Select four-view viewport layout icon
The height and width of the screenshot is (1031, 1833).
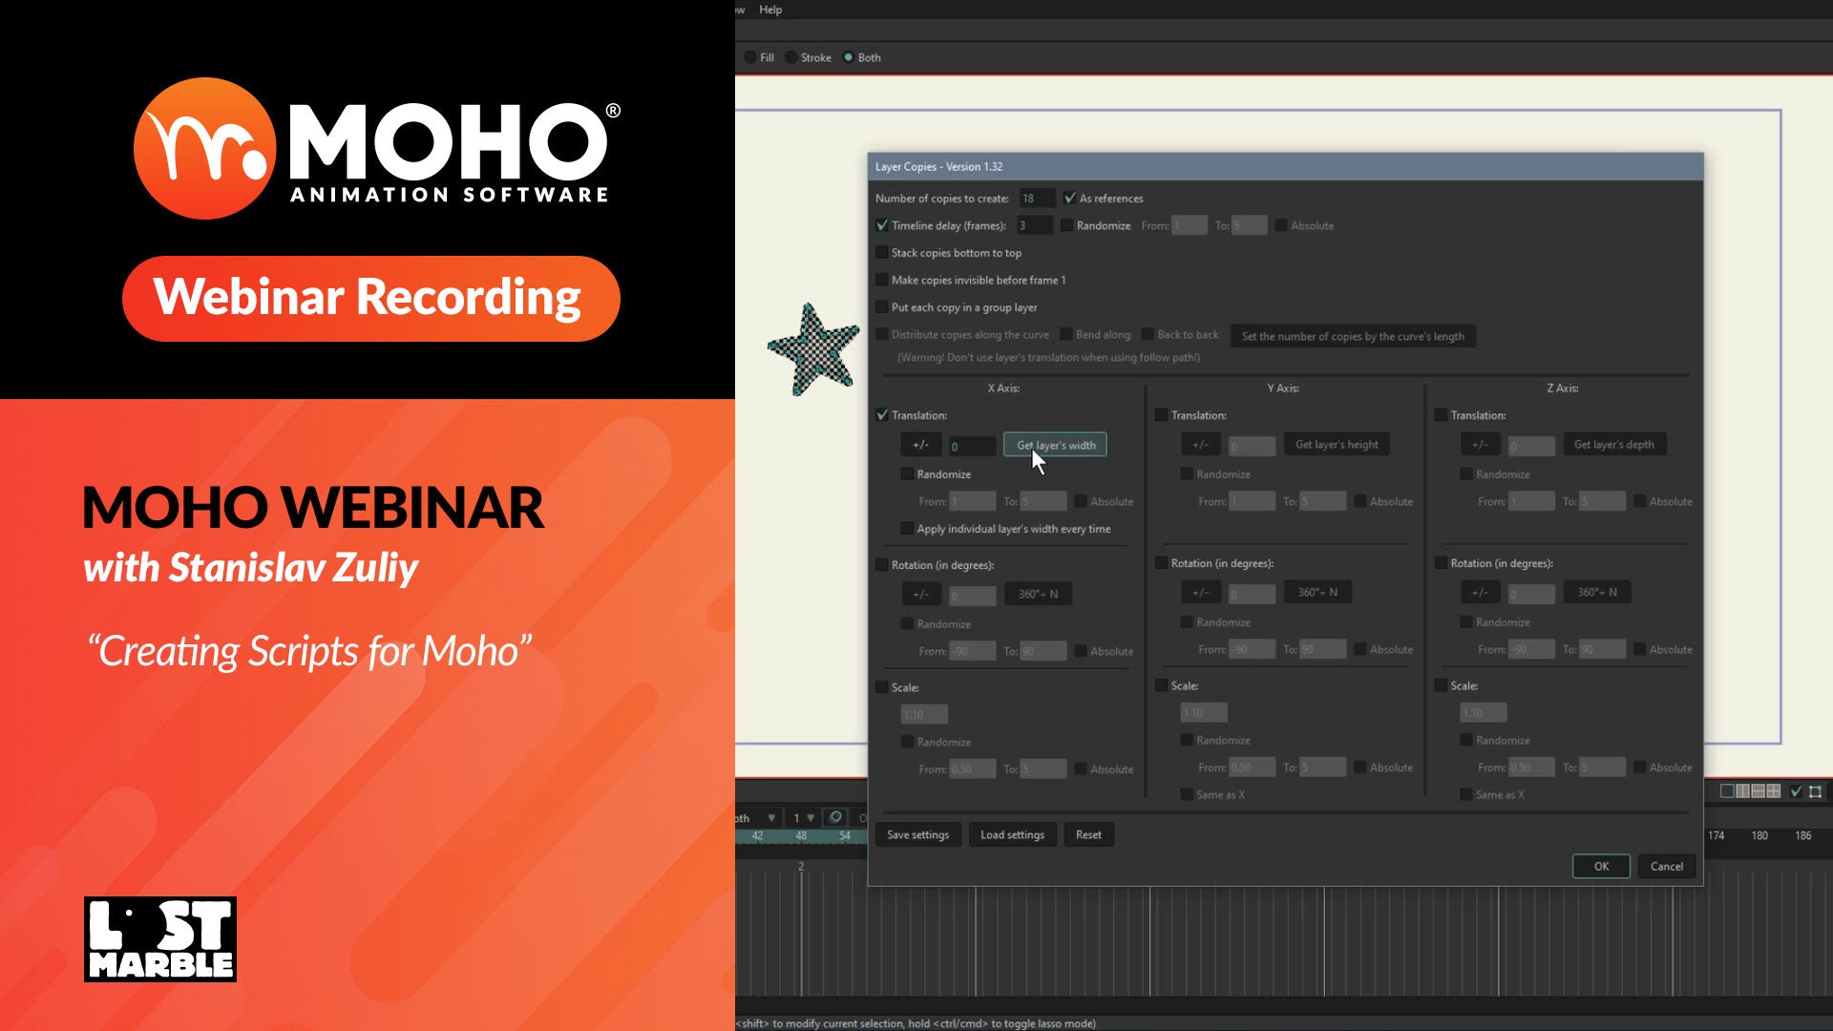pos(1774,791)
